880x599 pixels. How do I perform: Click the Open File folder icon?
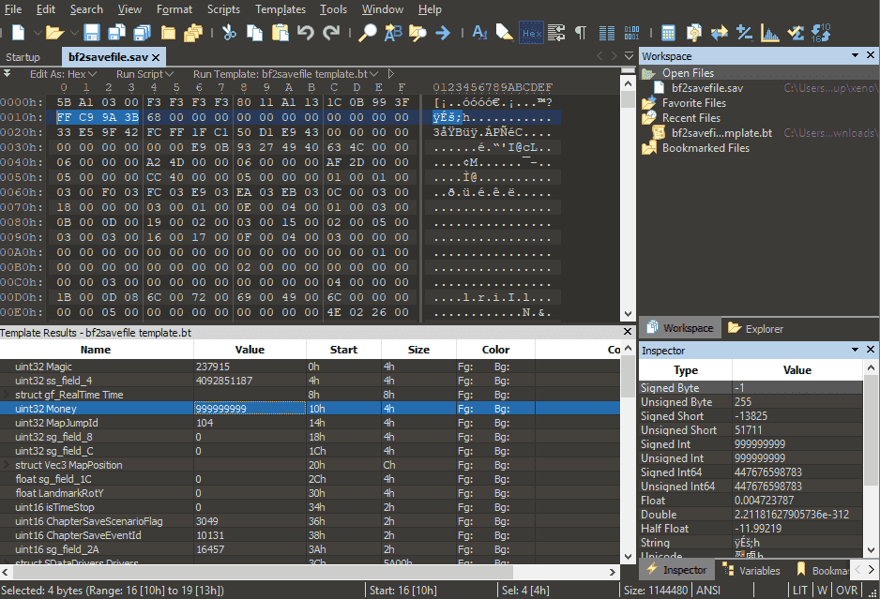(x=54, y=33)
